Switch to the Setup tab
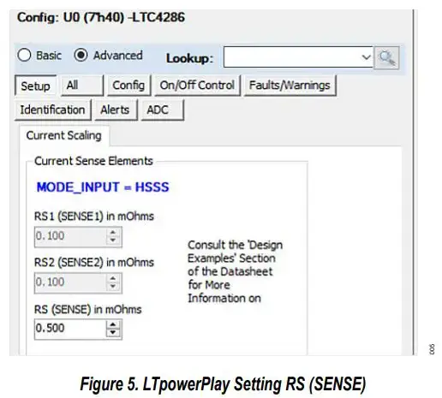Viewport: 442px width, 398px height. [x=35, y=86]
